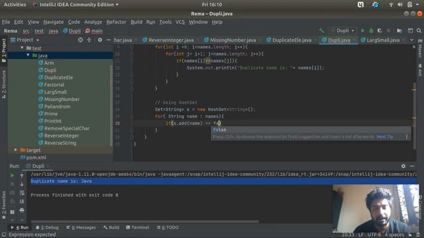
Task: Open Activities overview in top bar
Action: point(15,5)
